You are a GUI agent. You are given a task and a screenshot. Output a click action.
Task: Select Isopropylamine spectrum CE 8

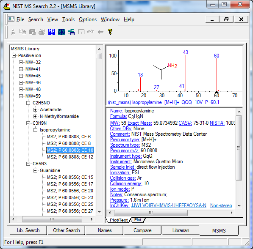click(69, 143)
